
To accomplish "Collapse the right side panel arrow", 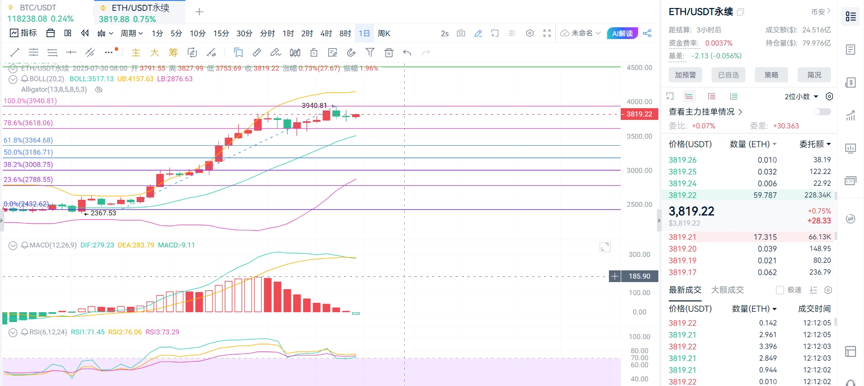I will (x=659, y=220).
